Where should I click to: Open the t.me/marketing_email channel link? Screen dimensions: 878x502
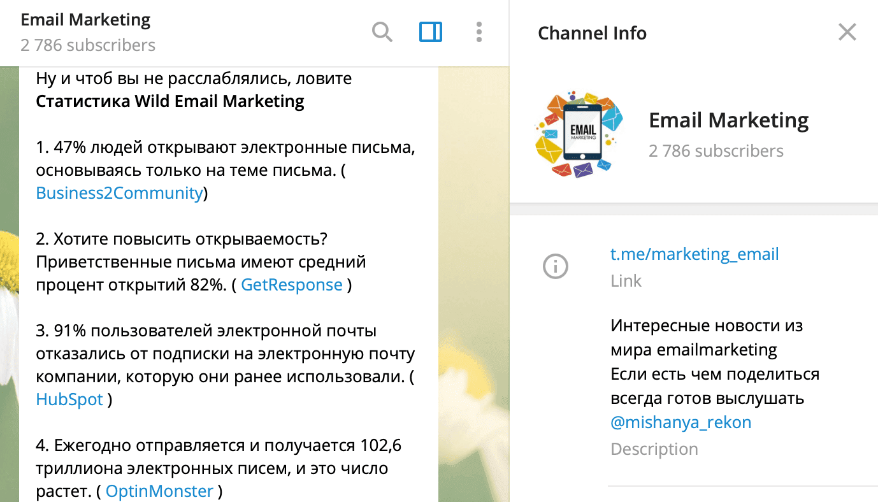point(694,254)
